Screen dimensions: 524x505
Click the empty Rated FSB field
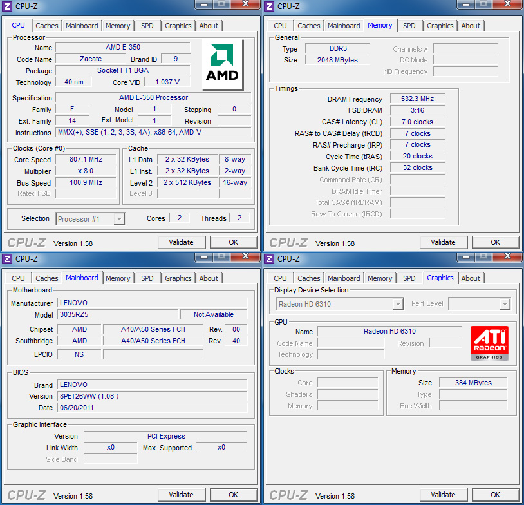(x=86, y=194)
